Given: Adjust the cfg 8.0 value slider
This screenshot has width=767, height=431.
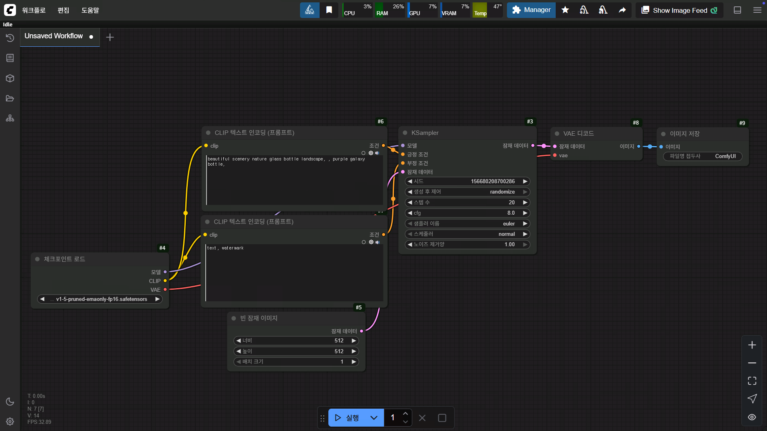Looking at the screenshot, I should [x=467, y=213].
